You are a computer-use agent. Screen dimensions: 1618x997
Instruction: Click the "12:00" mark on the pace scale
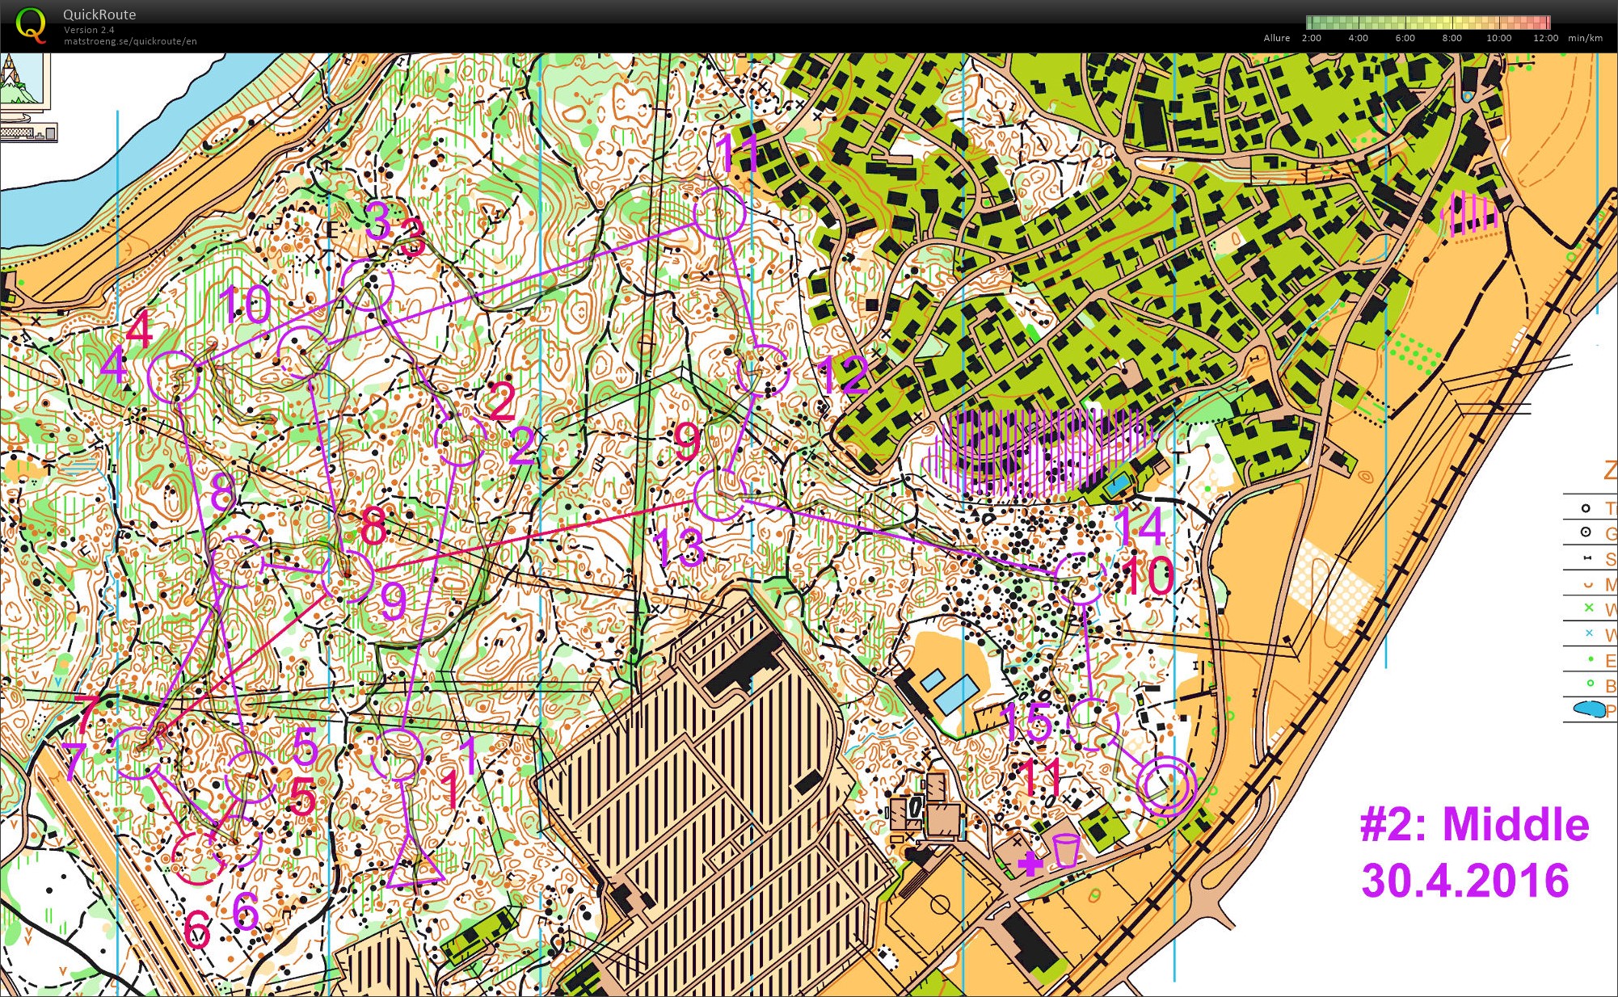[x=1545, y=37]
